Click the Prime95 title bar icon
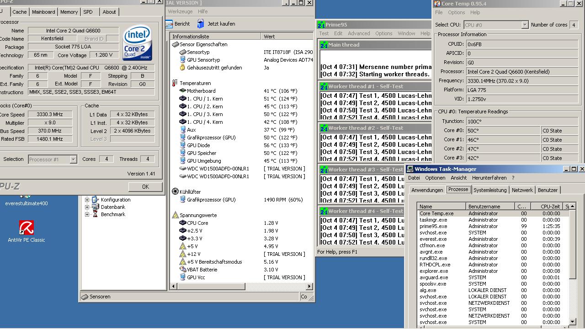The width and height of the screenshot is (585, 329). 321,25
